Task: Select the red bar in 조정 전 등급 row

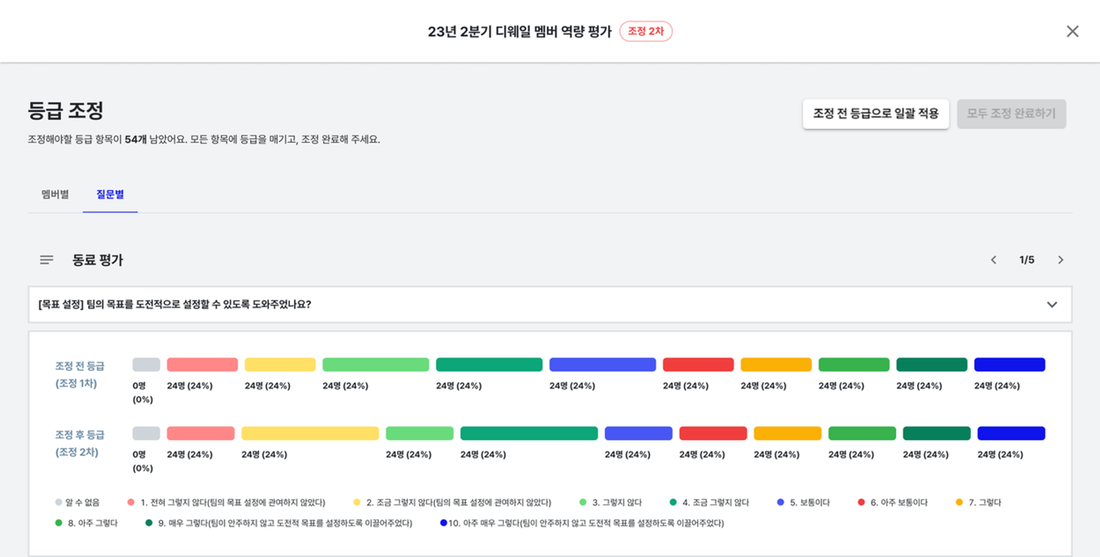Action: point(698,364)
